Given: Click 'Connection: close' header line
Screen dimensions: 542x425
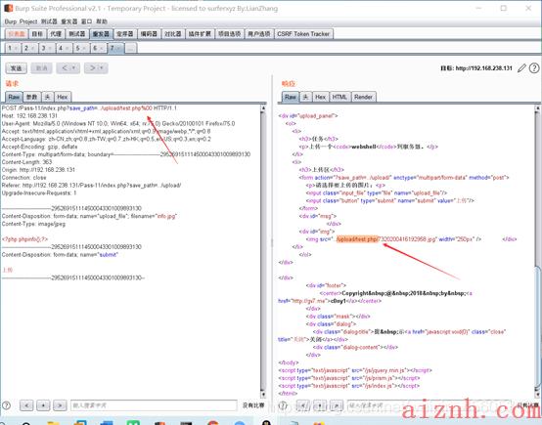Looking at the screenshot, I should tap(23, 178).
